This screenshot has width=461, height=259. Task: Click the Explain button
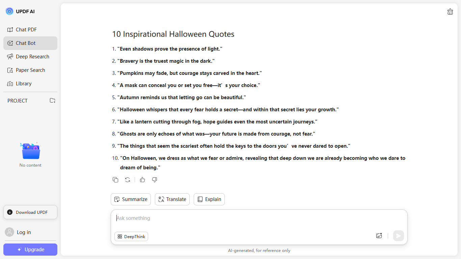(x=209, y=199)
